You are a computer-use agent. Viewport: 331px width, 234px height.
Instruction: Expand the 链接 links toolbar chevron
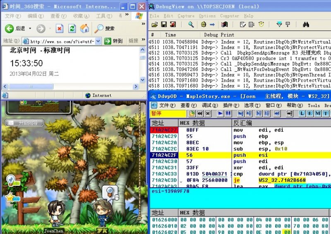click(x=143, y=39)
